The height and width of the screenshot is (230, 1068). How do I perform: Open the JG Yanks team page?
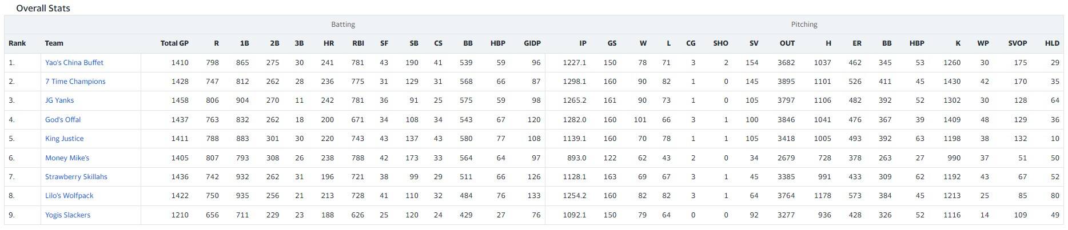59,100
